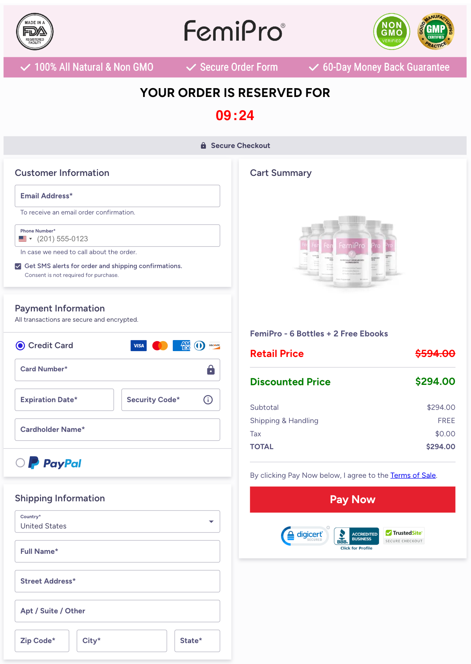This screenshot has width=471, height=664.
Task: Click the Discover card icon
Action: click(214, 346)
